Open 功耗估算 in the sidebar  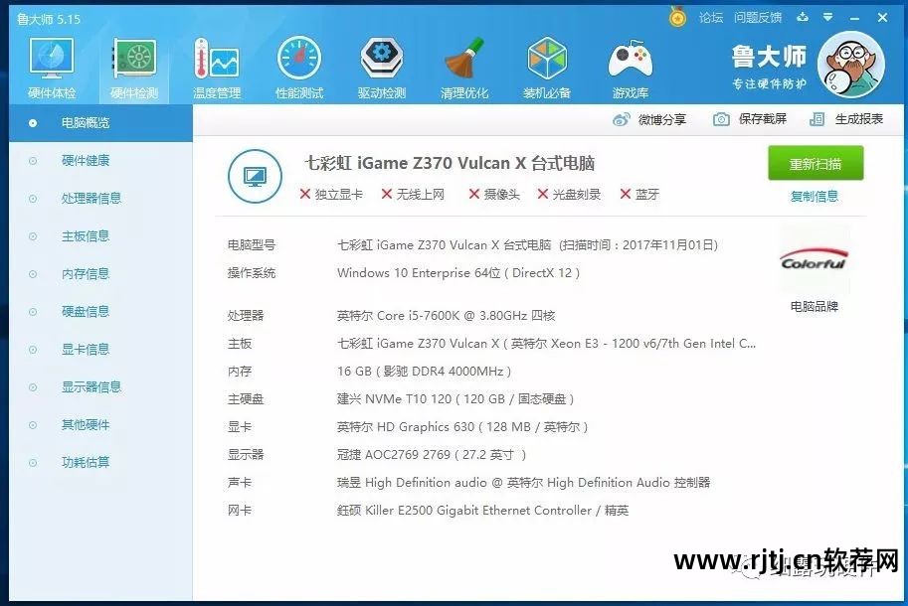click(x=85, y=463)
